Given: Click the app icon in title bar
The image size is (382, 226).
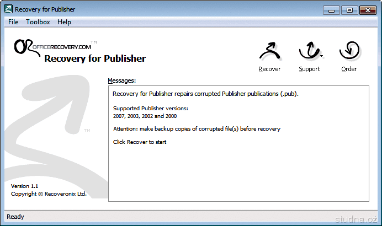Looking at the screenshot, I should pyautogui.click(x=8, y=9).
